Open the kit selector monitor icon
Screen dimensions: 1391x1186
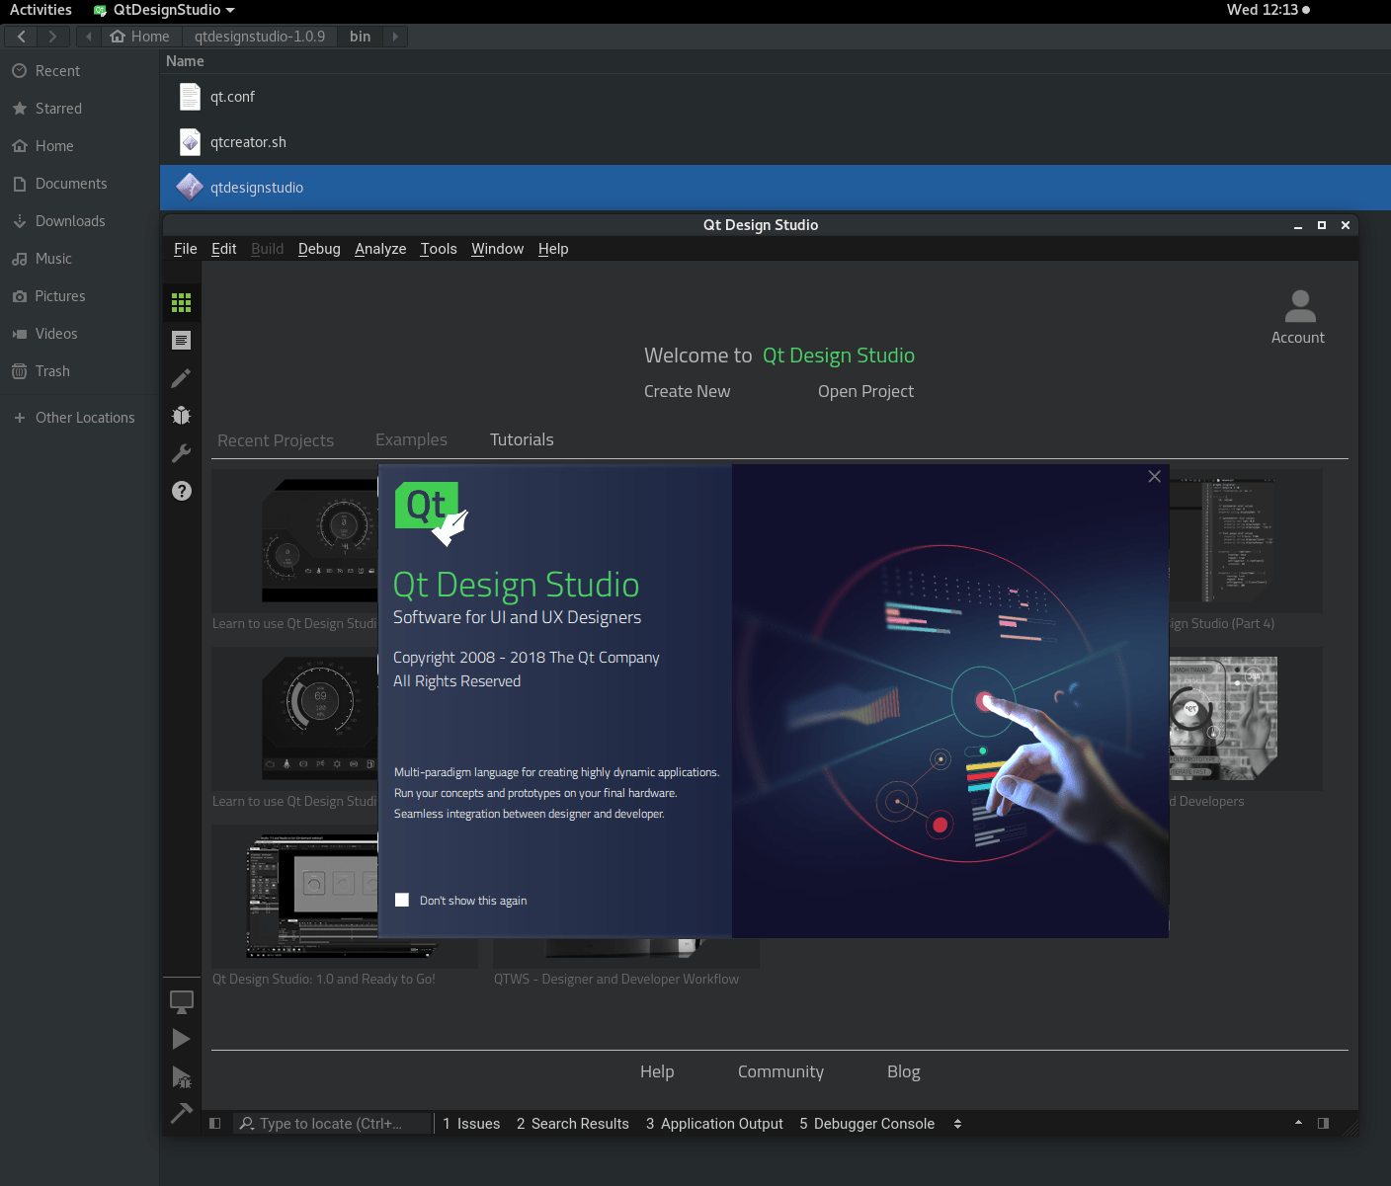pyautogui.click(x=181, y=1001)
